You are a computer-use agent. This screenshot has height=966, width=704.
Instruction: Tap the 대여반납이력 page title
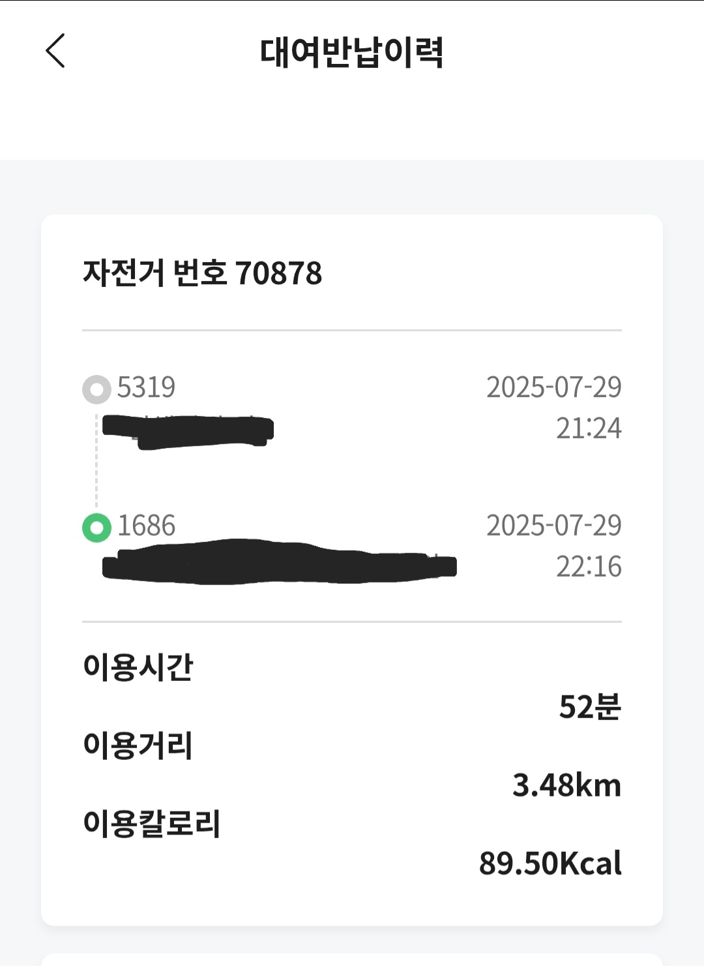tap(352, 52)
